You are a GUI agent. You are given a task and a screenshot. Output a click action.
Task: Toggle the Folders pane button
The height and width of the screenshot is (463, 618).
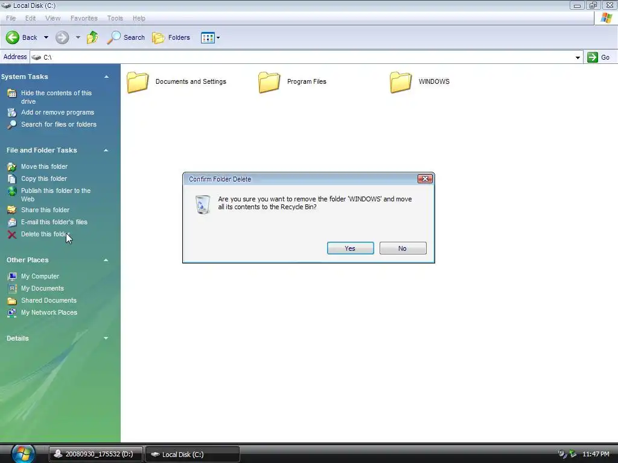171,37
